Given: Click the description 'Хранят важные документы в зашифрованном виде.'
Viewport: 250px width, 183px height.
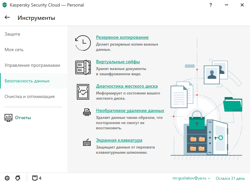Looking at the screenshot, I should pyautogui.click(x=121, y=71).
